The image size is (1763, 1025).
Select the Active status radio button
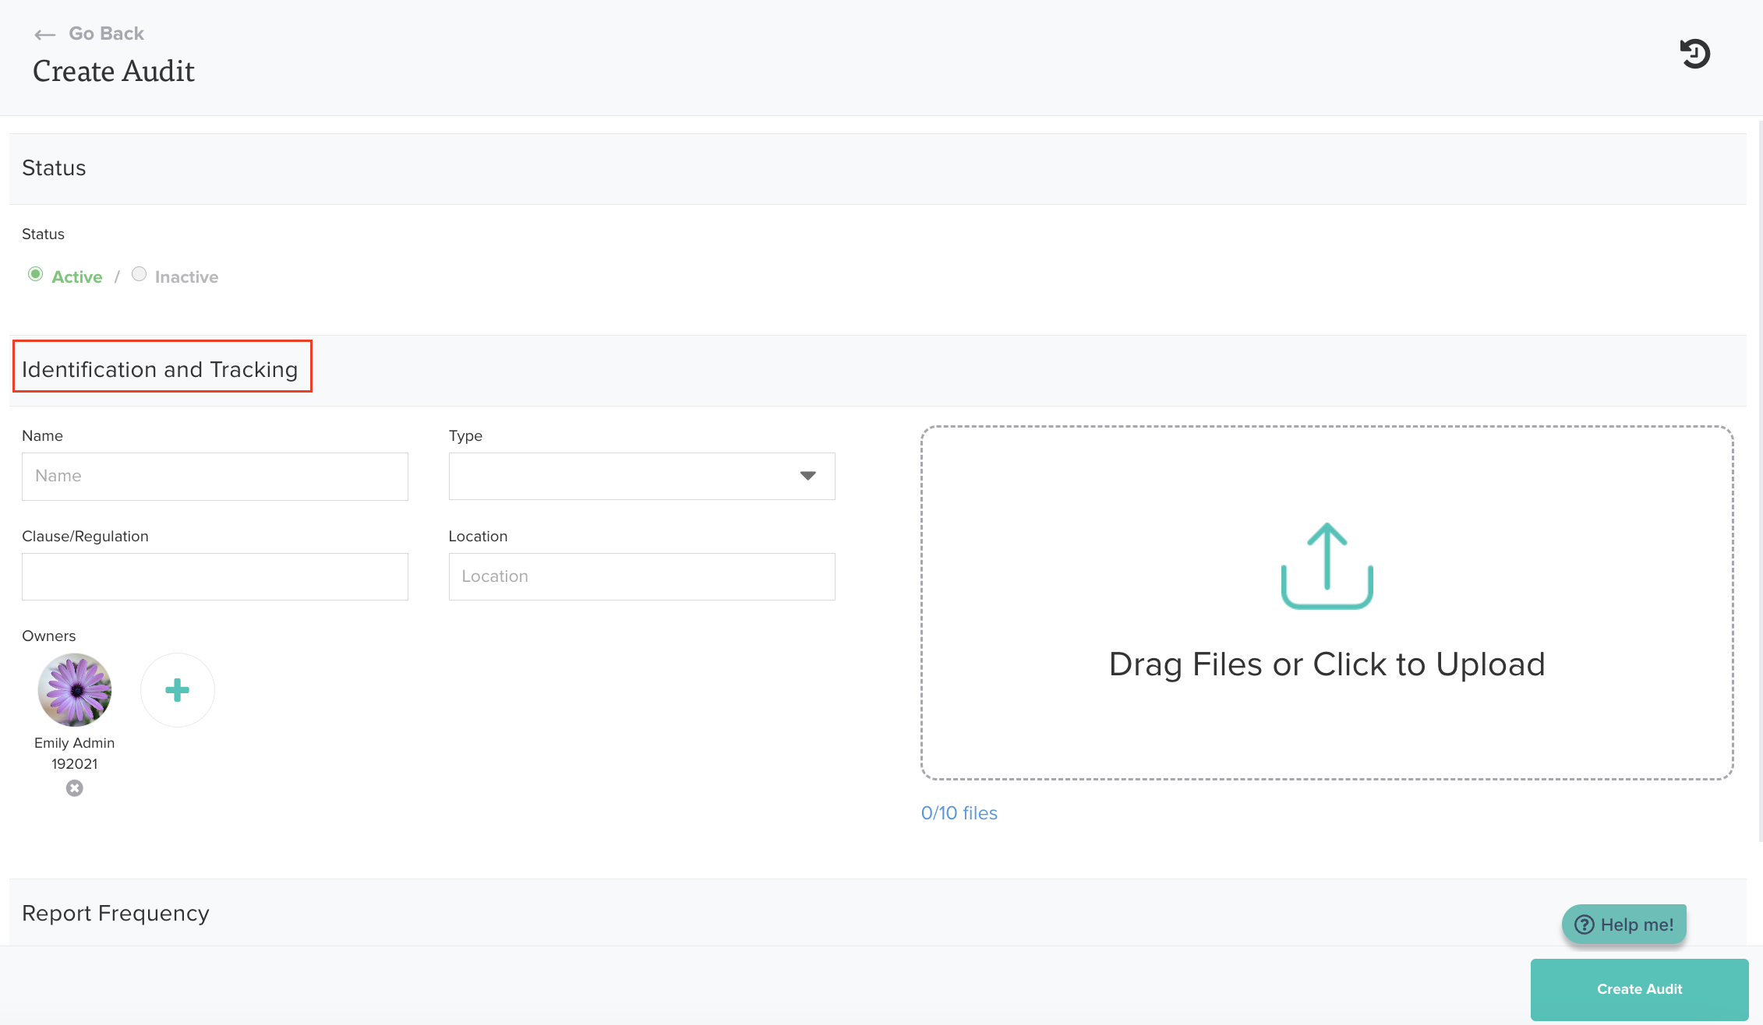pos(35,274)
